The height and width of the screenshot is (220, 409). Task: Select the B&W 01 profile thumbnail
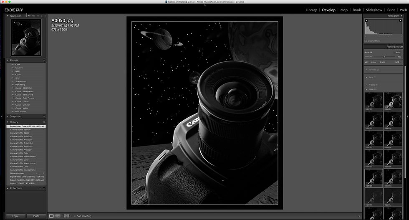[374, 101]
